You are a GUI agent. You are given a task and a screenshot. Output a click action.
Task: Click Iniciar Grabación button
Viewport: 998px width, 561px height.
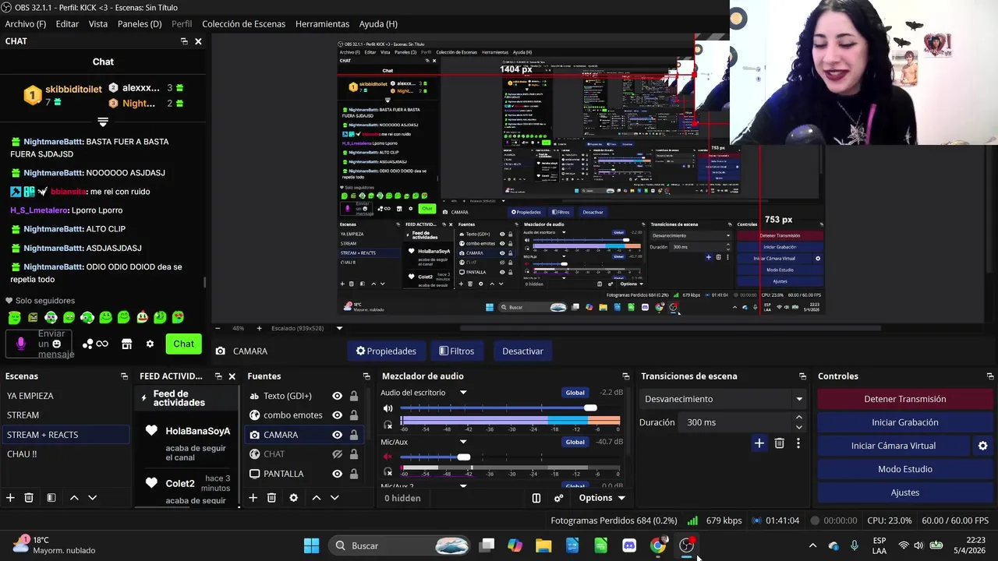point(904,422)
